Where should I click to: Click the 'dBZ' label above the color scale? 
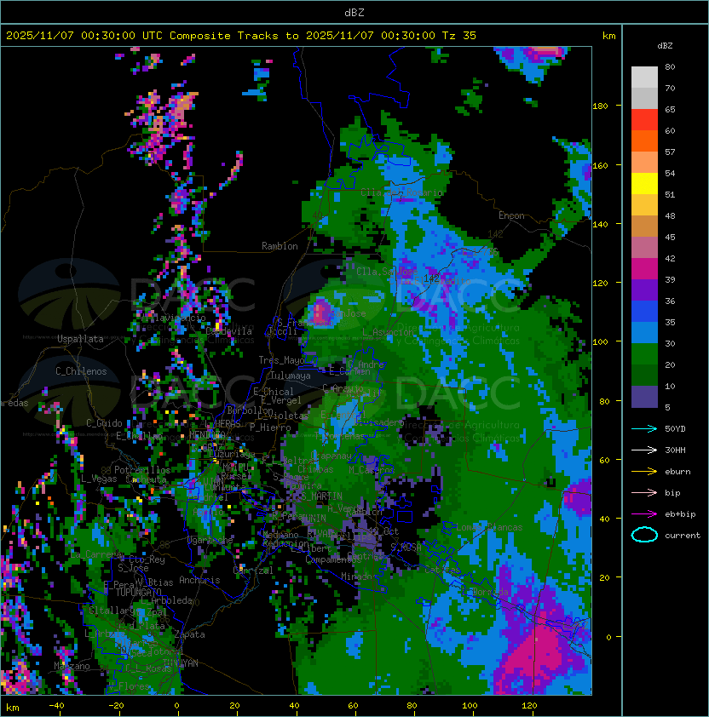665,46
